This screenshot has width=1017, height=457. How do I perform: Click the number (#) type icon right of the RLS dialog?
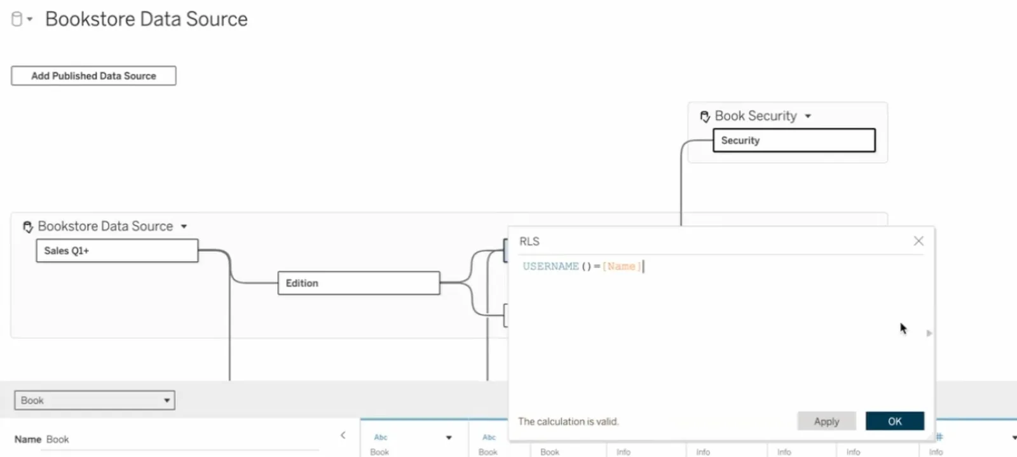939,437
